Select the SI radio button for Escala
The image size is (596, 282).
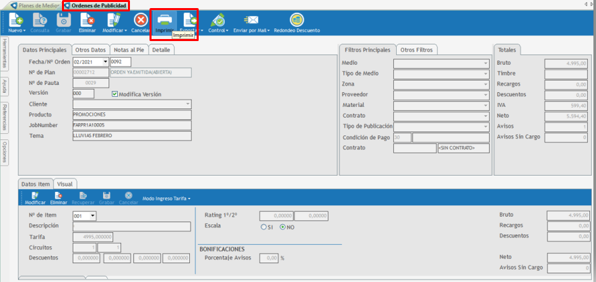tap(263, 227)
